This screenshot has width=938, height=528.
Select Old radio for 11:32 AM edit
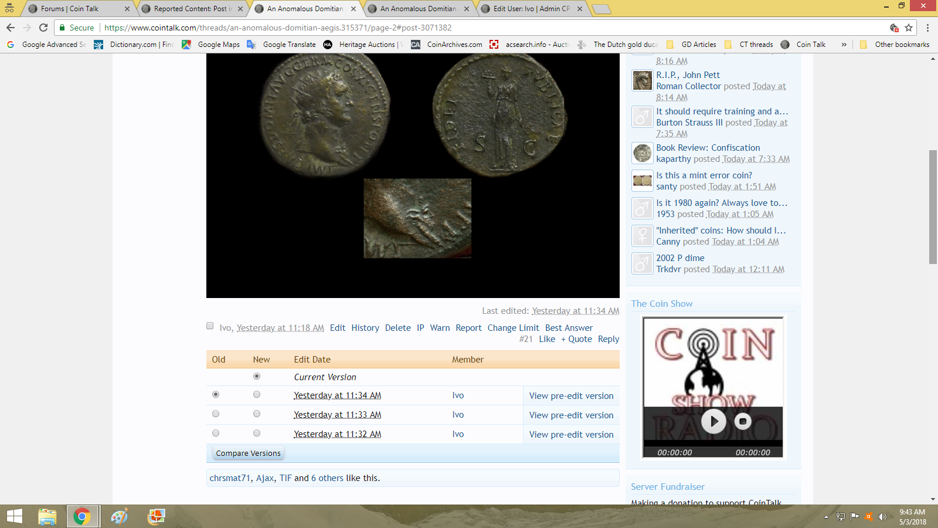[x=216, y=434]
